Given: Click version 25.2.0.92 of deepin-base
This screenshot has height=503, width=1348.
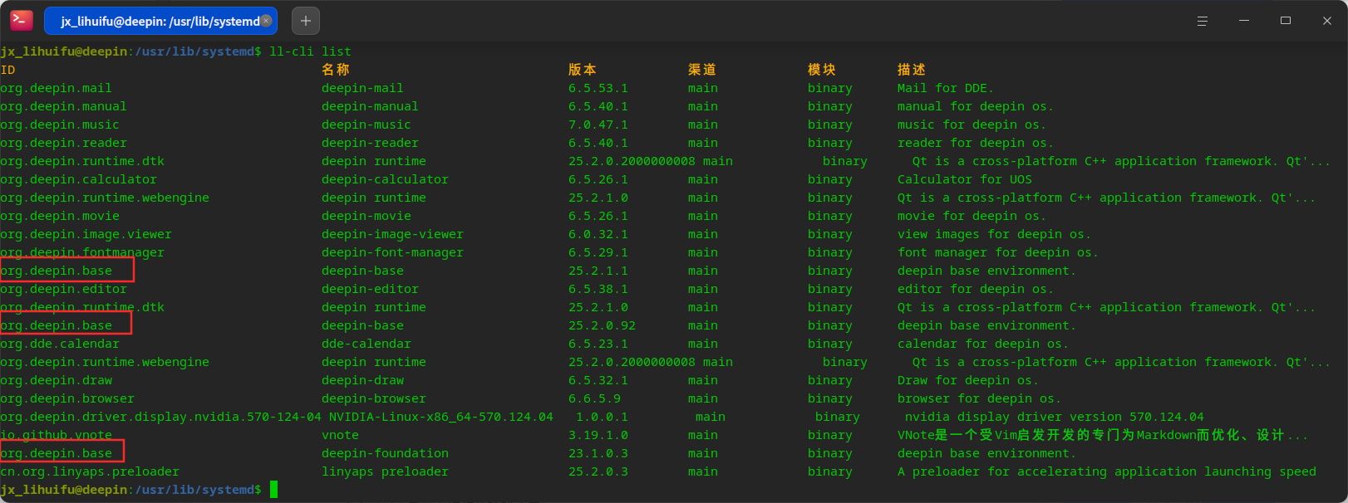Looking at the screenshot, I should coord(602,325).
